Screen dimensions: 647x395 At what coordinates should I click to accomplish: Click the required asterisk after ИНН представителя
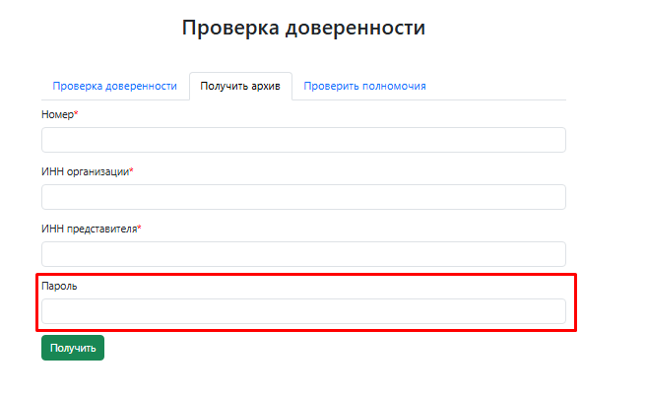pos(139,229)
